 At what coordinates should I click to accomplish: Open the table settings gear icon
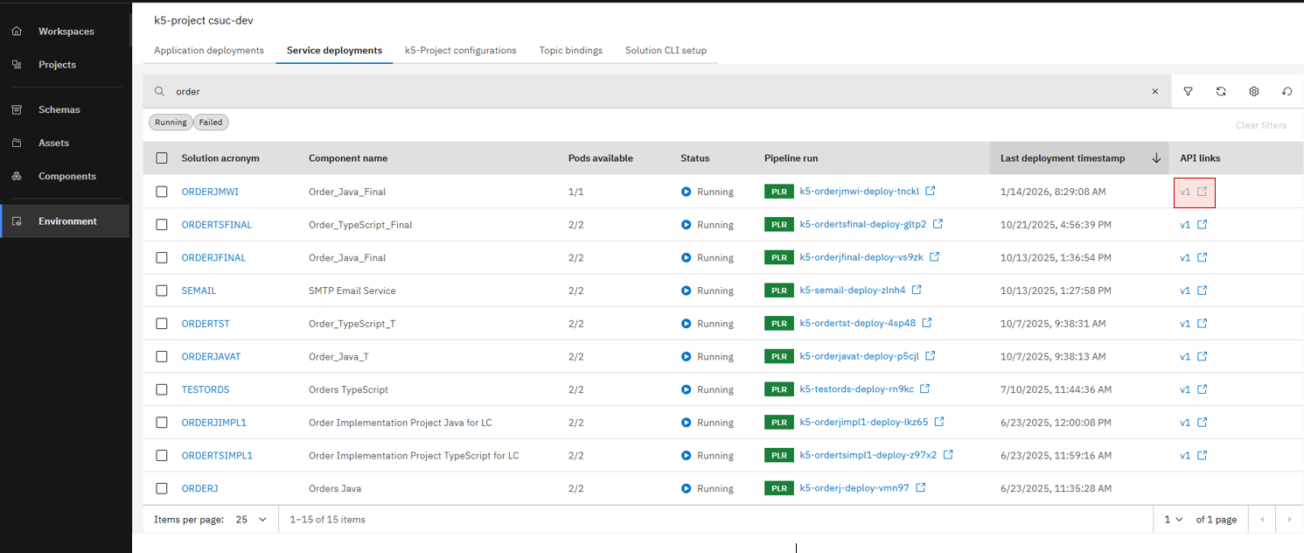tap(1253, 91)
